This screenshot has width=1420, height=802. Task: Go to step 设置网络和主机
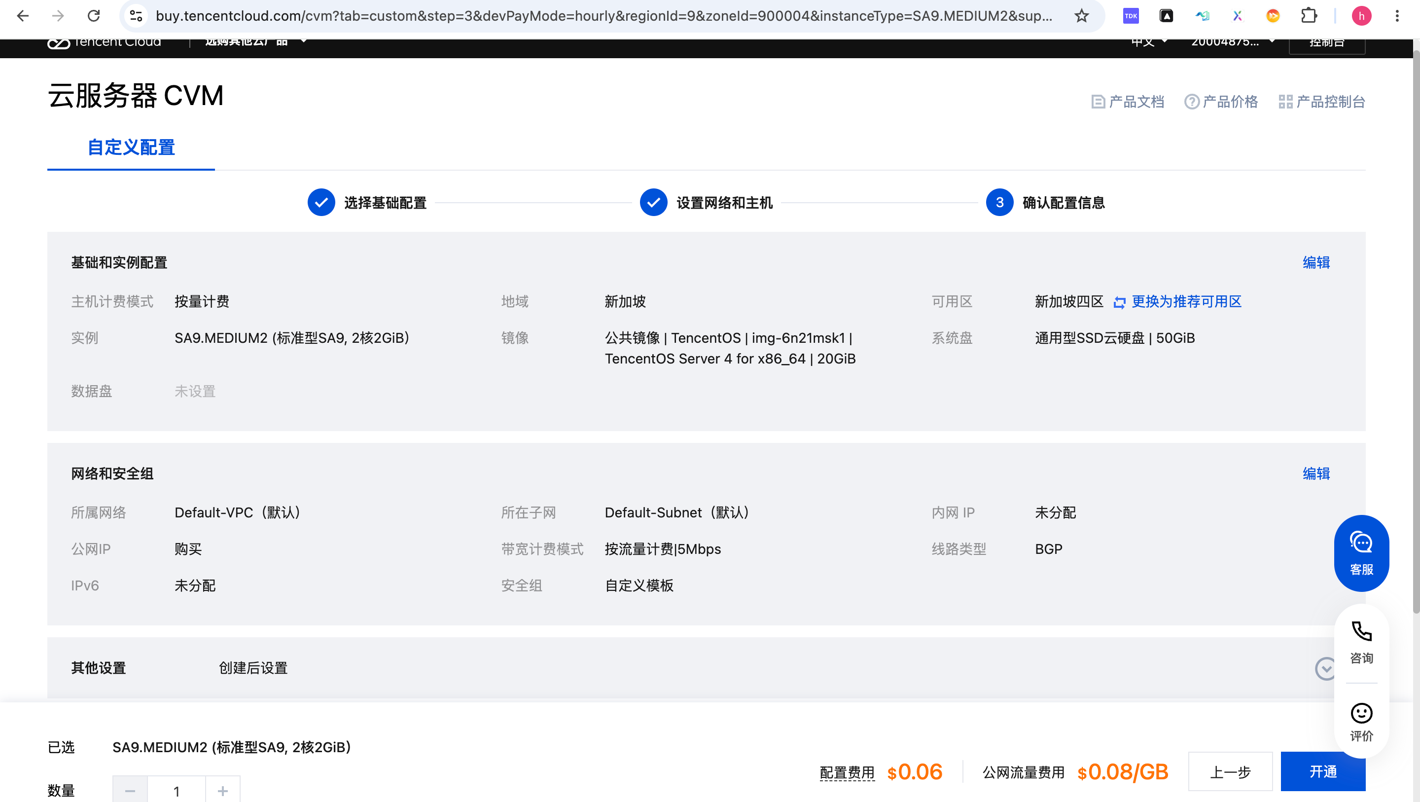[x=706, y=202]
